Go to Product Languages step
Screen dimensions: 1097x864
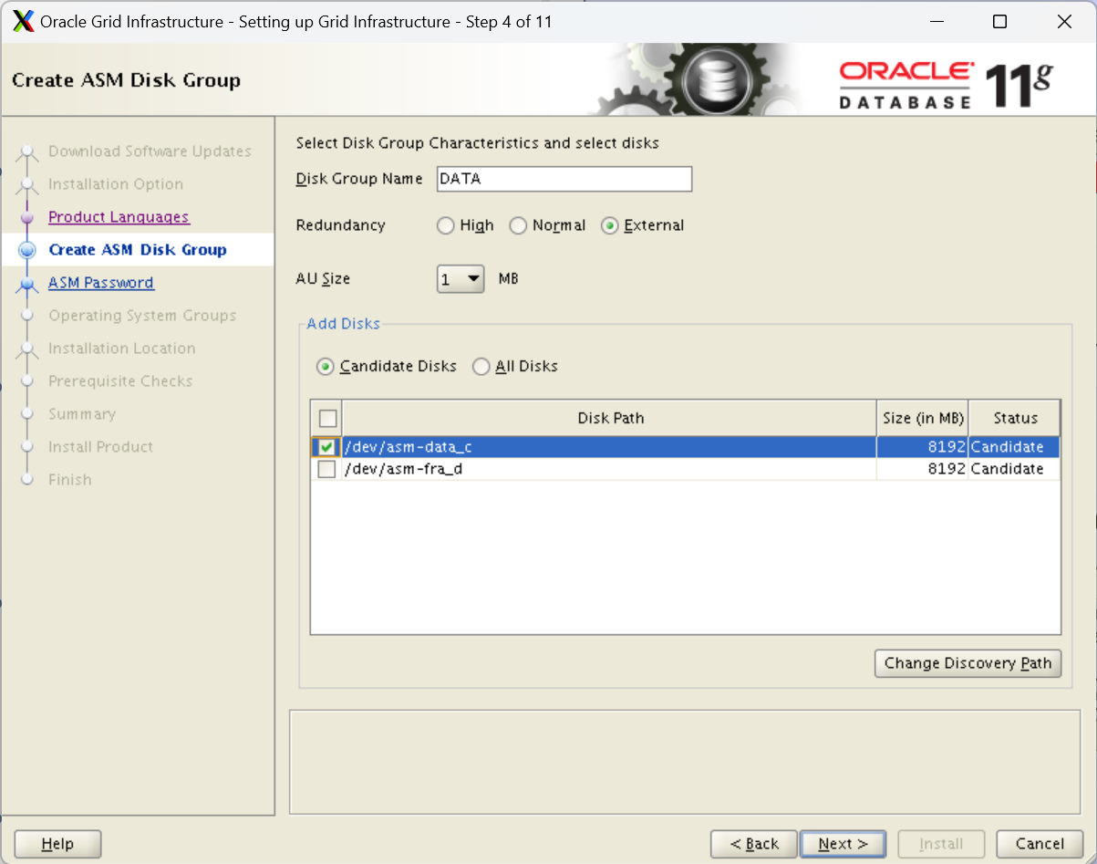(119, 217)
